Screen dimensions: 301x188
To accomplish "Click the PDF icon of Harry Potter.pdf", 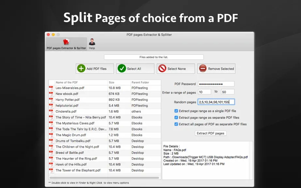I will pos(51,100).
